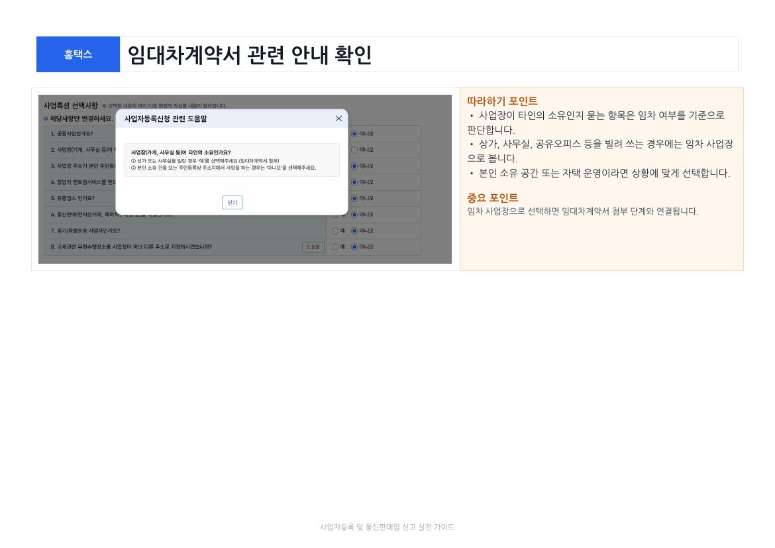Select 아니오 for 1. 공동사업인가요?
Viewport: 775px width, 548px height.
click(x=354, y=134)
